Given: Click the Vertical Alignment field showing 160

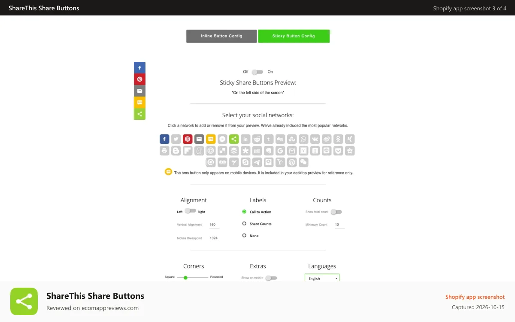Looking at the screenshot, I should pyautogui.click(x=214, y=225).
